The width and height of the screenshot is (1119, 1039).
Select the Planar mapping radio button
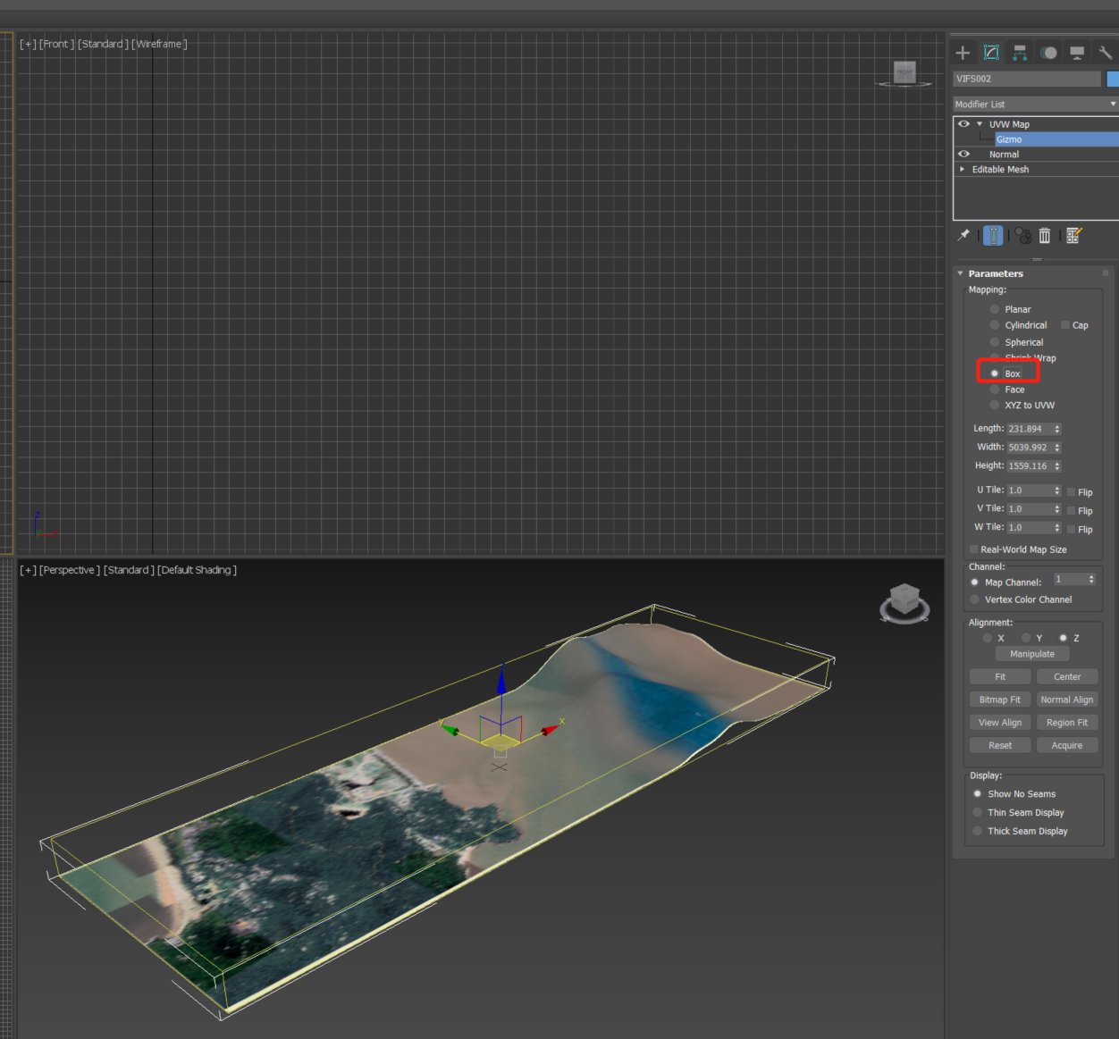click(x=994, y=308)
